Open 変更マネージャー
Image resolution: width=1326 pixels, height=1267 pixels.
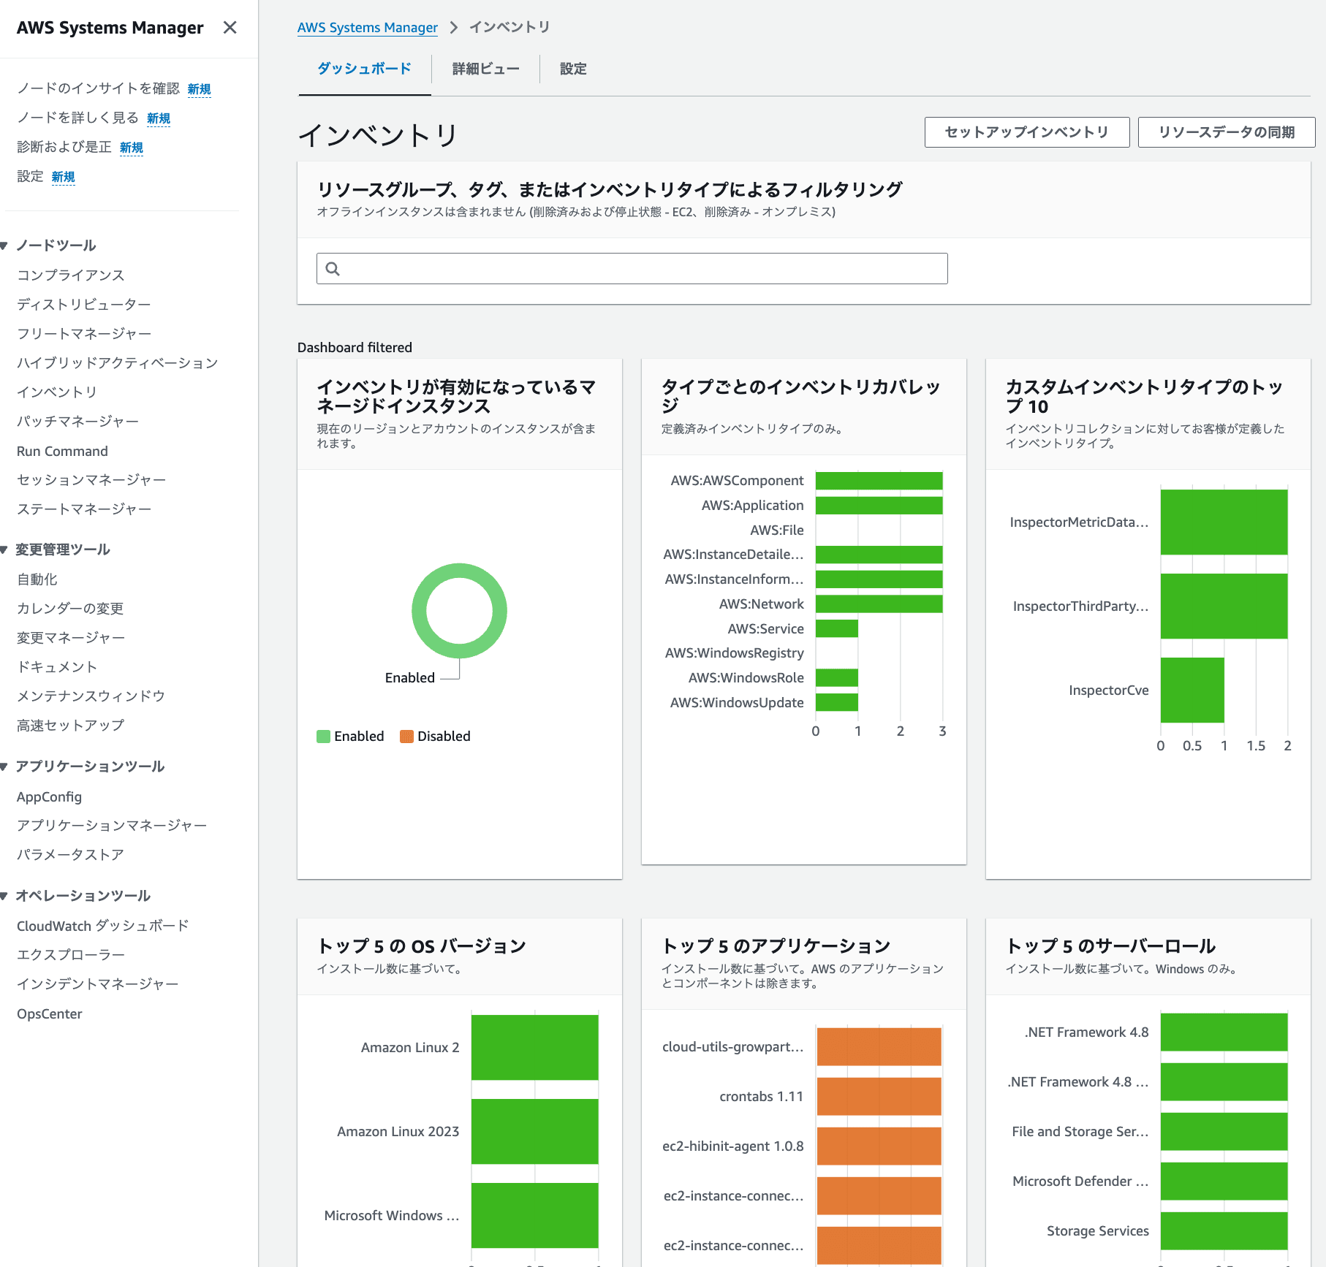[x=71, y=638]
